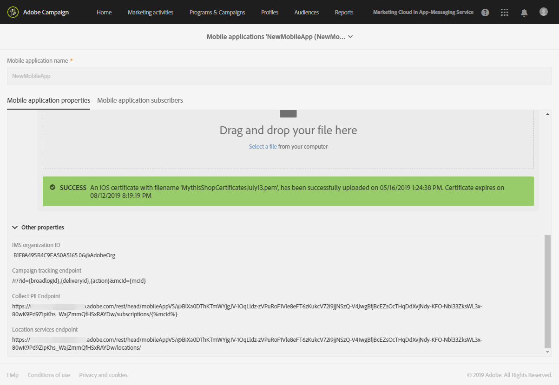Screen dimensions: 559x385
Task: Open the user profile avatar
Action: (544, 12)
